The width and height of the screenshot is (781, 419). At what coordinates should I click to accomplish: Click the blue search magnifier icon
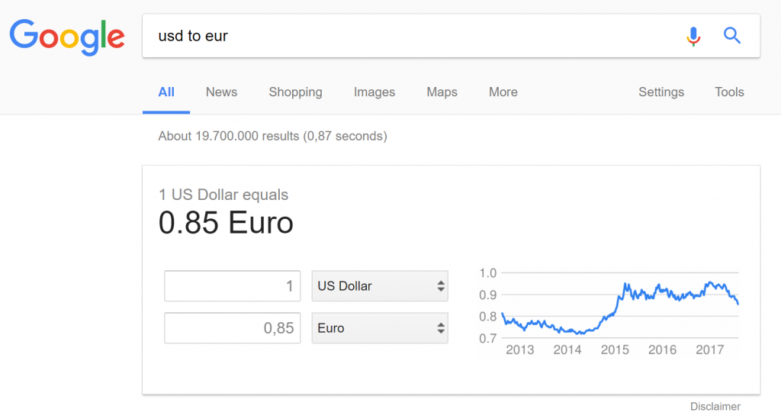point(731,36)
